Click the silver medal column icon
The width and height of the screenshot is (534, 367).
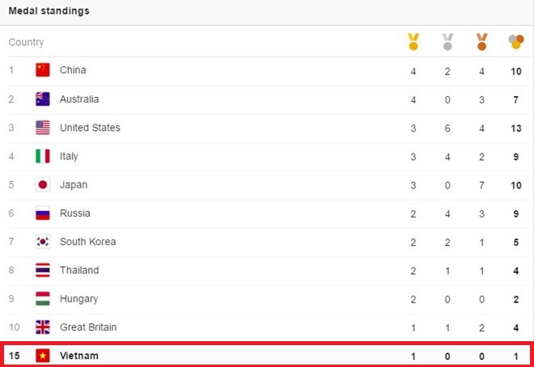[447, 42]
